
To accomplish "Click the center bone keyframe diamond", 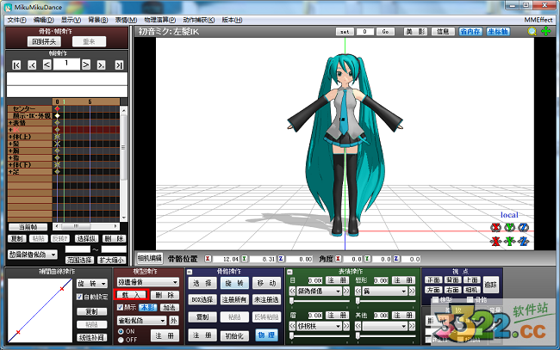I will click(x=58, y=109).
